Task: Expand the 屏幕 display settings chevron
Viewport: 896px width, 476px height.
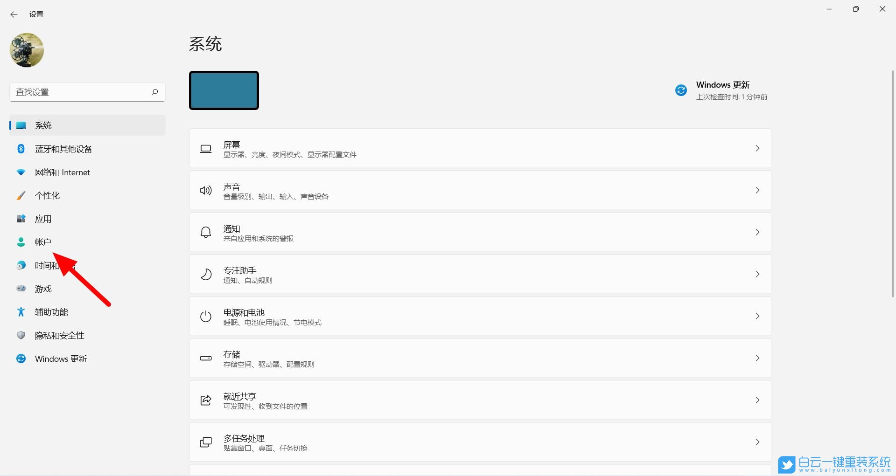Action: point(757,148)
